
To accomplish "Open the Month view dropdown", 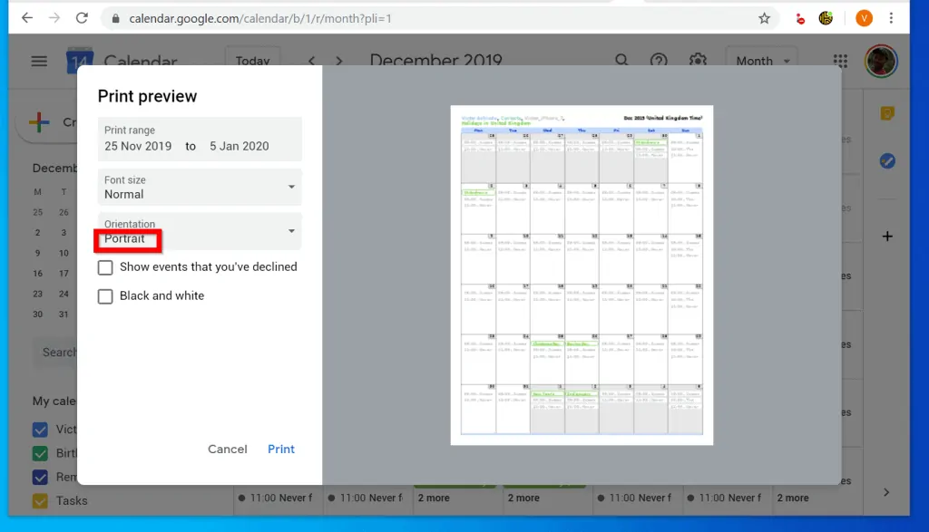I will (761, 61).
